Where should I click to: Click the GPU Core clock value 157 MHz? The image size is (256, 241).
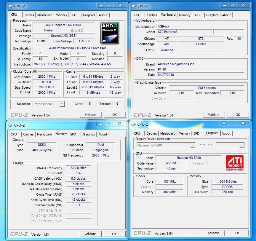[169, 181]
